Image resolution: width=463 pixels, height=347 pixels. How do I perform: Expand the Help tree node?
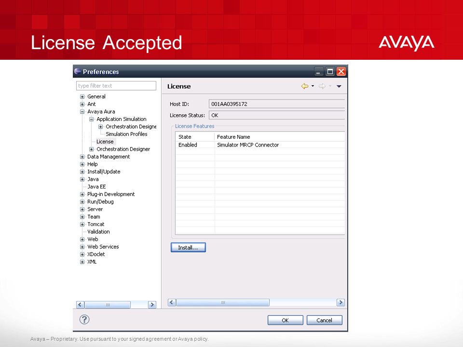82,164
